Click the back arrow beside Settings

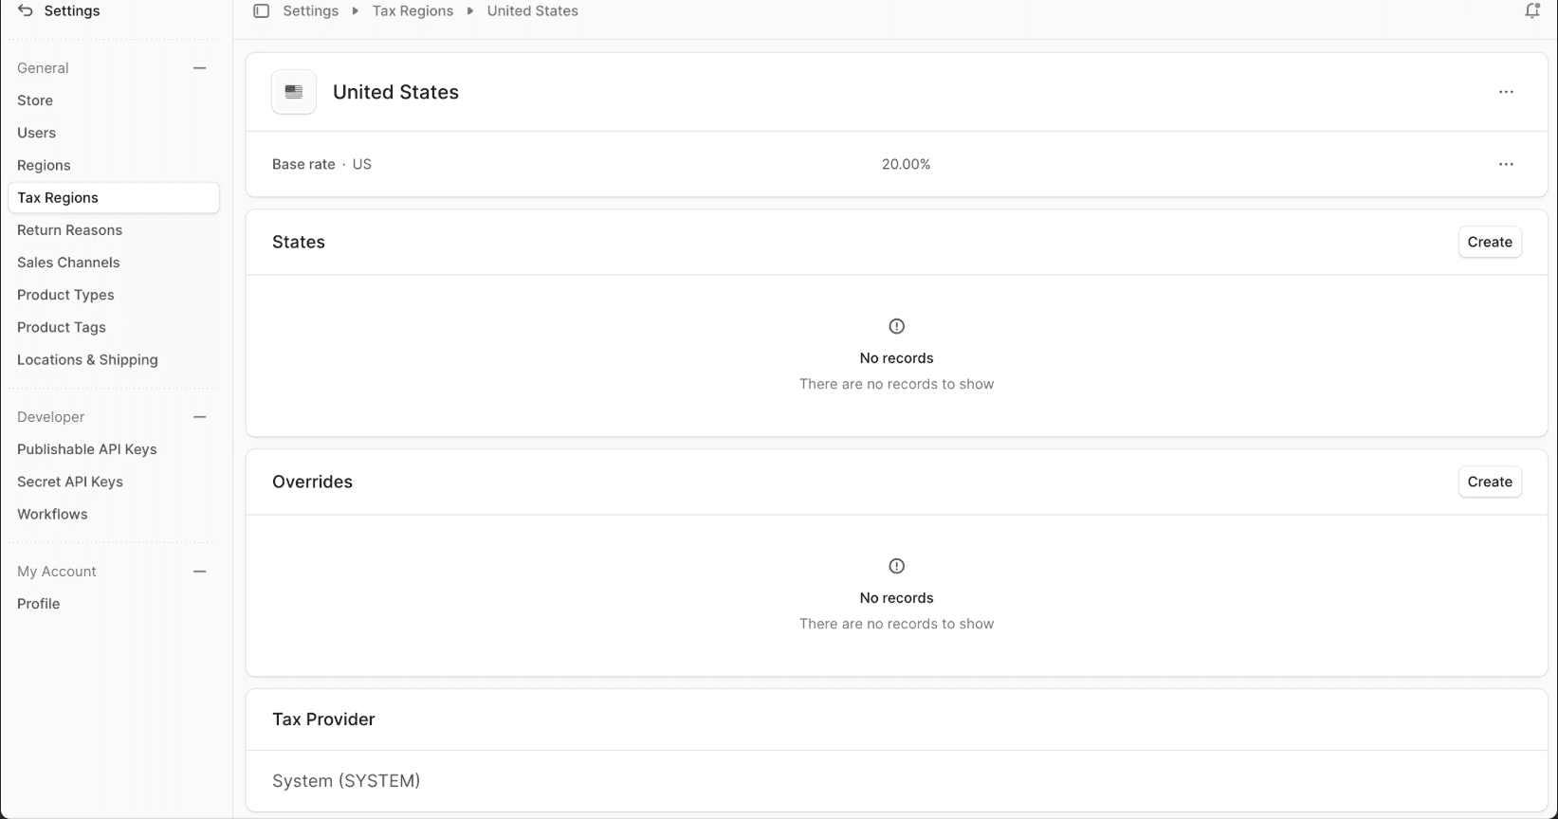[x=26, y=10]
